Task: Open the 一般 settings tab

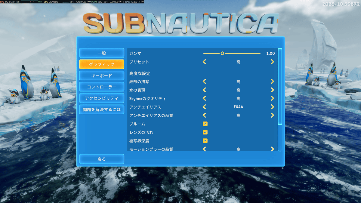Action: coord(102,53)
